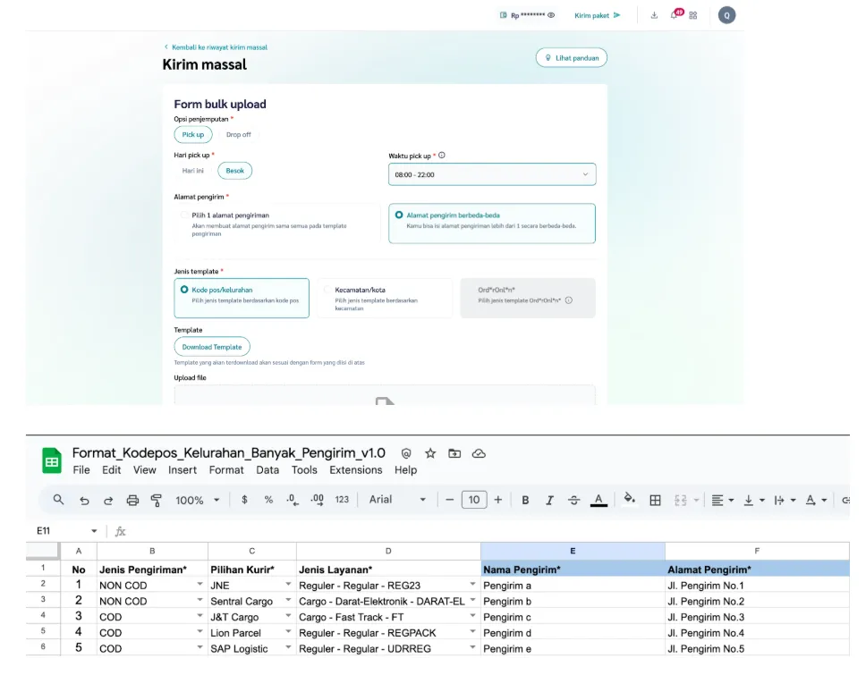
Task: Click the print icon in Sheets toolbar
Action: (132, 500)
